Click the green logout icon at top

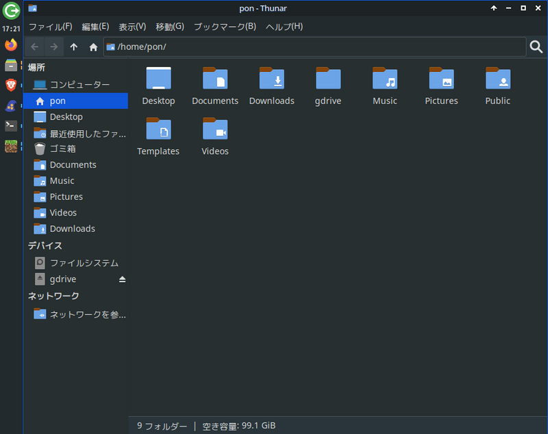pos(11,11)
